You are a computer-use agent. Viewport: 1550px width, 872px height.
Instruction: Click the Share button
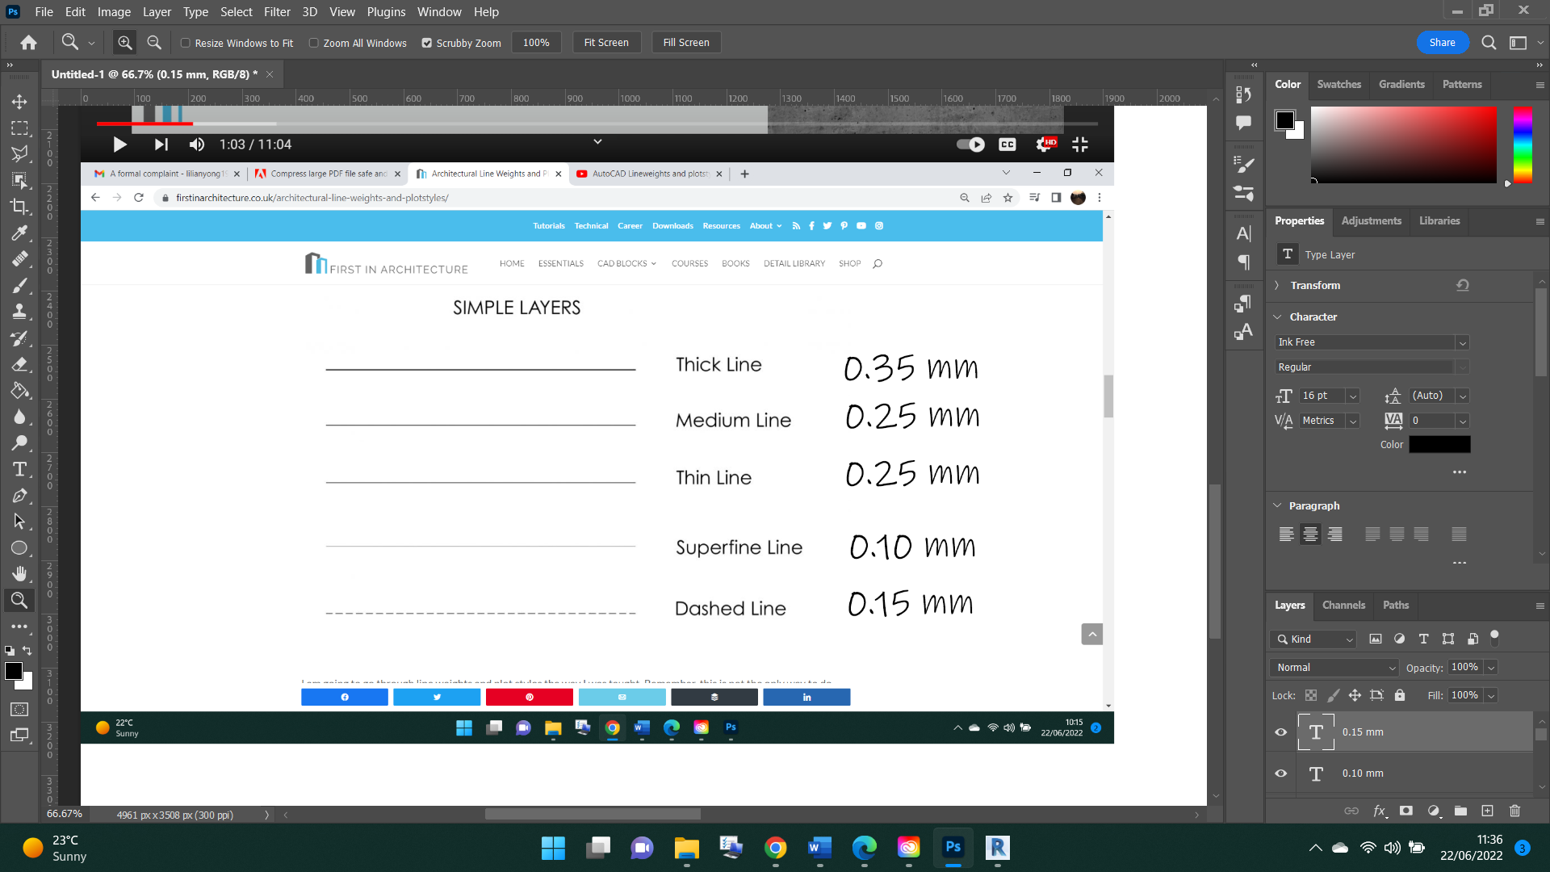(1442, 43)
